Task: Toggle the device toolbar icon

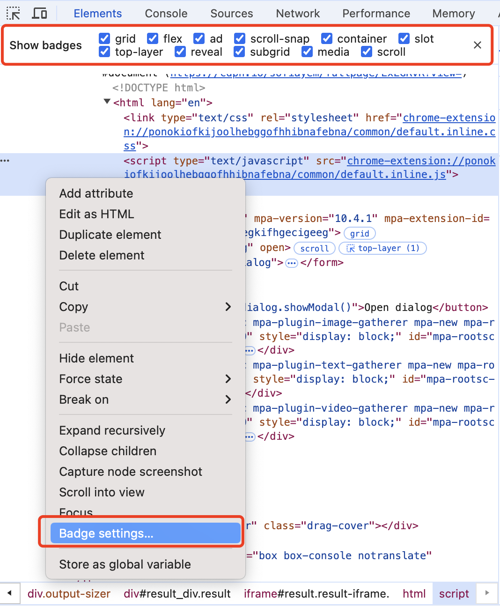Action: [39, 13]
